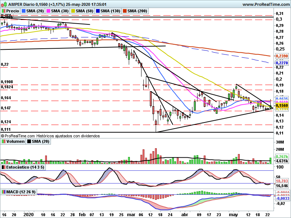
Task: Click the dark blue SMA (130) legend icon
Action: pos(98,11)
